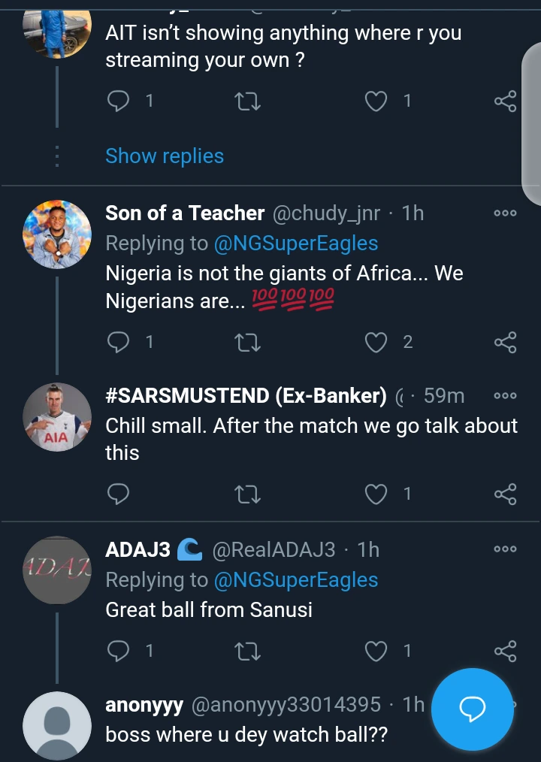This screenshot has height=762, width=541.
Task: Share the AIT streaming tweet
Action: coord(505,101)
